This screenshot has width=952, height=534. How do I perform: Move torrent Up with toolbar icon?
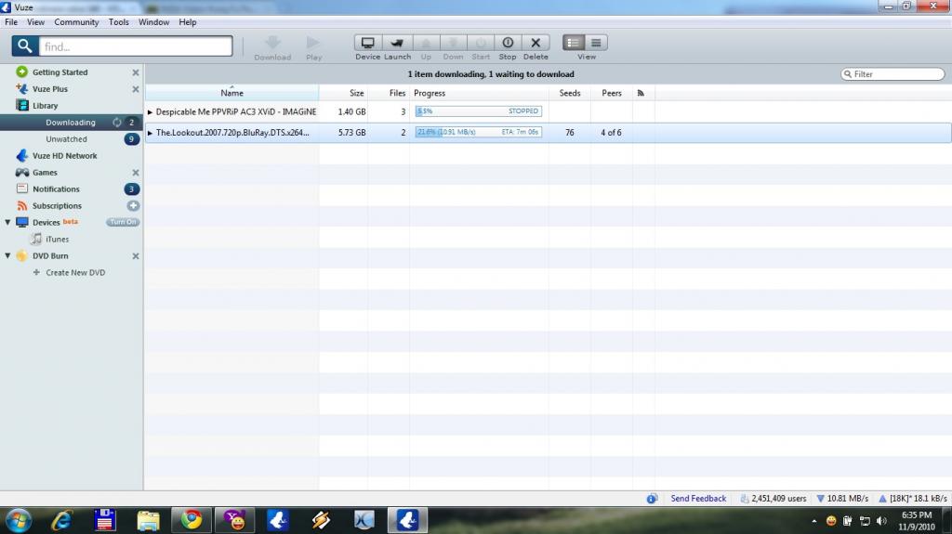click(426, 43)
